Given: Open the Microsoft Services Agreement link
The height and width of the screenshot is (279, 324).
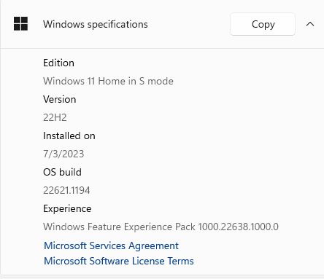Looking at the screenshot, I should (x=111, y=245).
